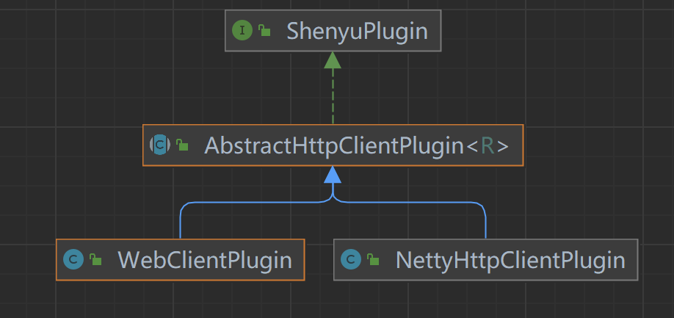Click the visibility lock icon on AbstractHttpClientPlugin

coord(181,145)
